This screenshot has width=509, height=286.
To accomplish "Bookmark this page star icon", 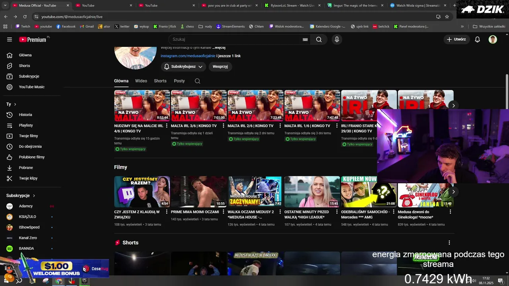I will tap(447, 17).
